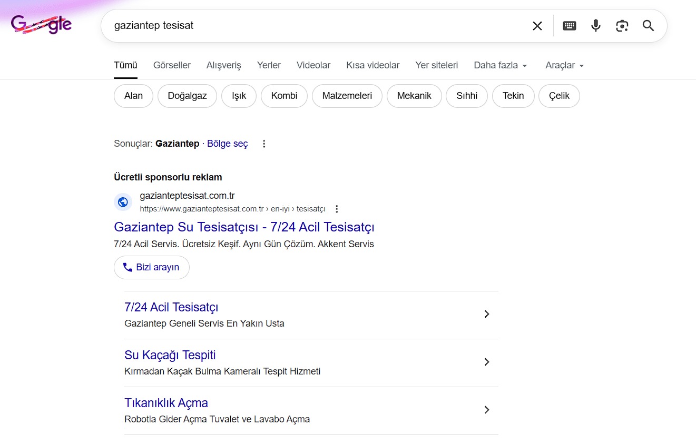
Task: Select the Doğalgaz filter chip
Action: [187, 96]
